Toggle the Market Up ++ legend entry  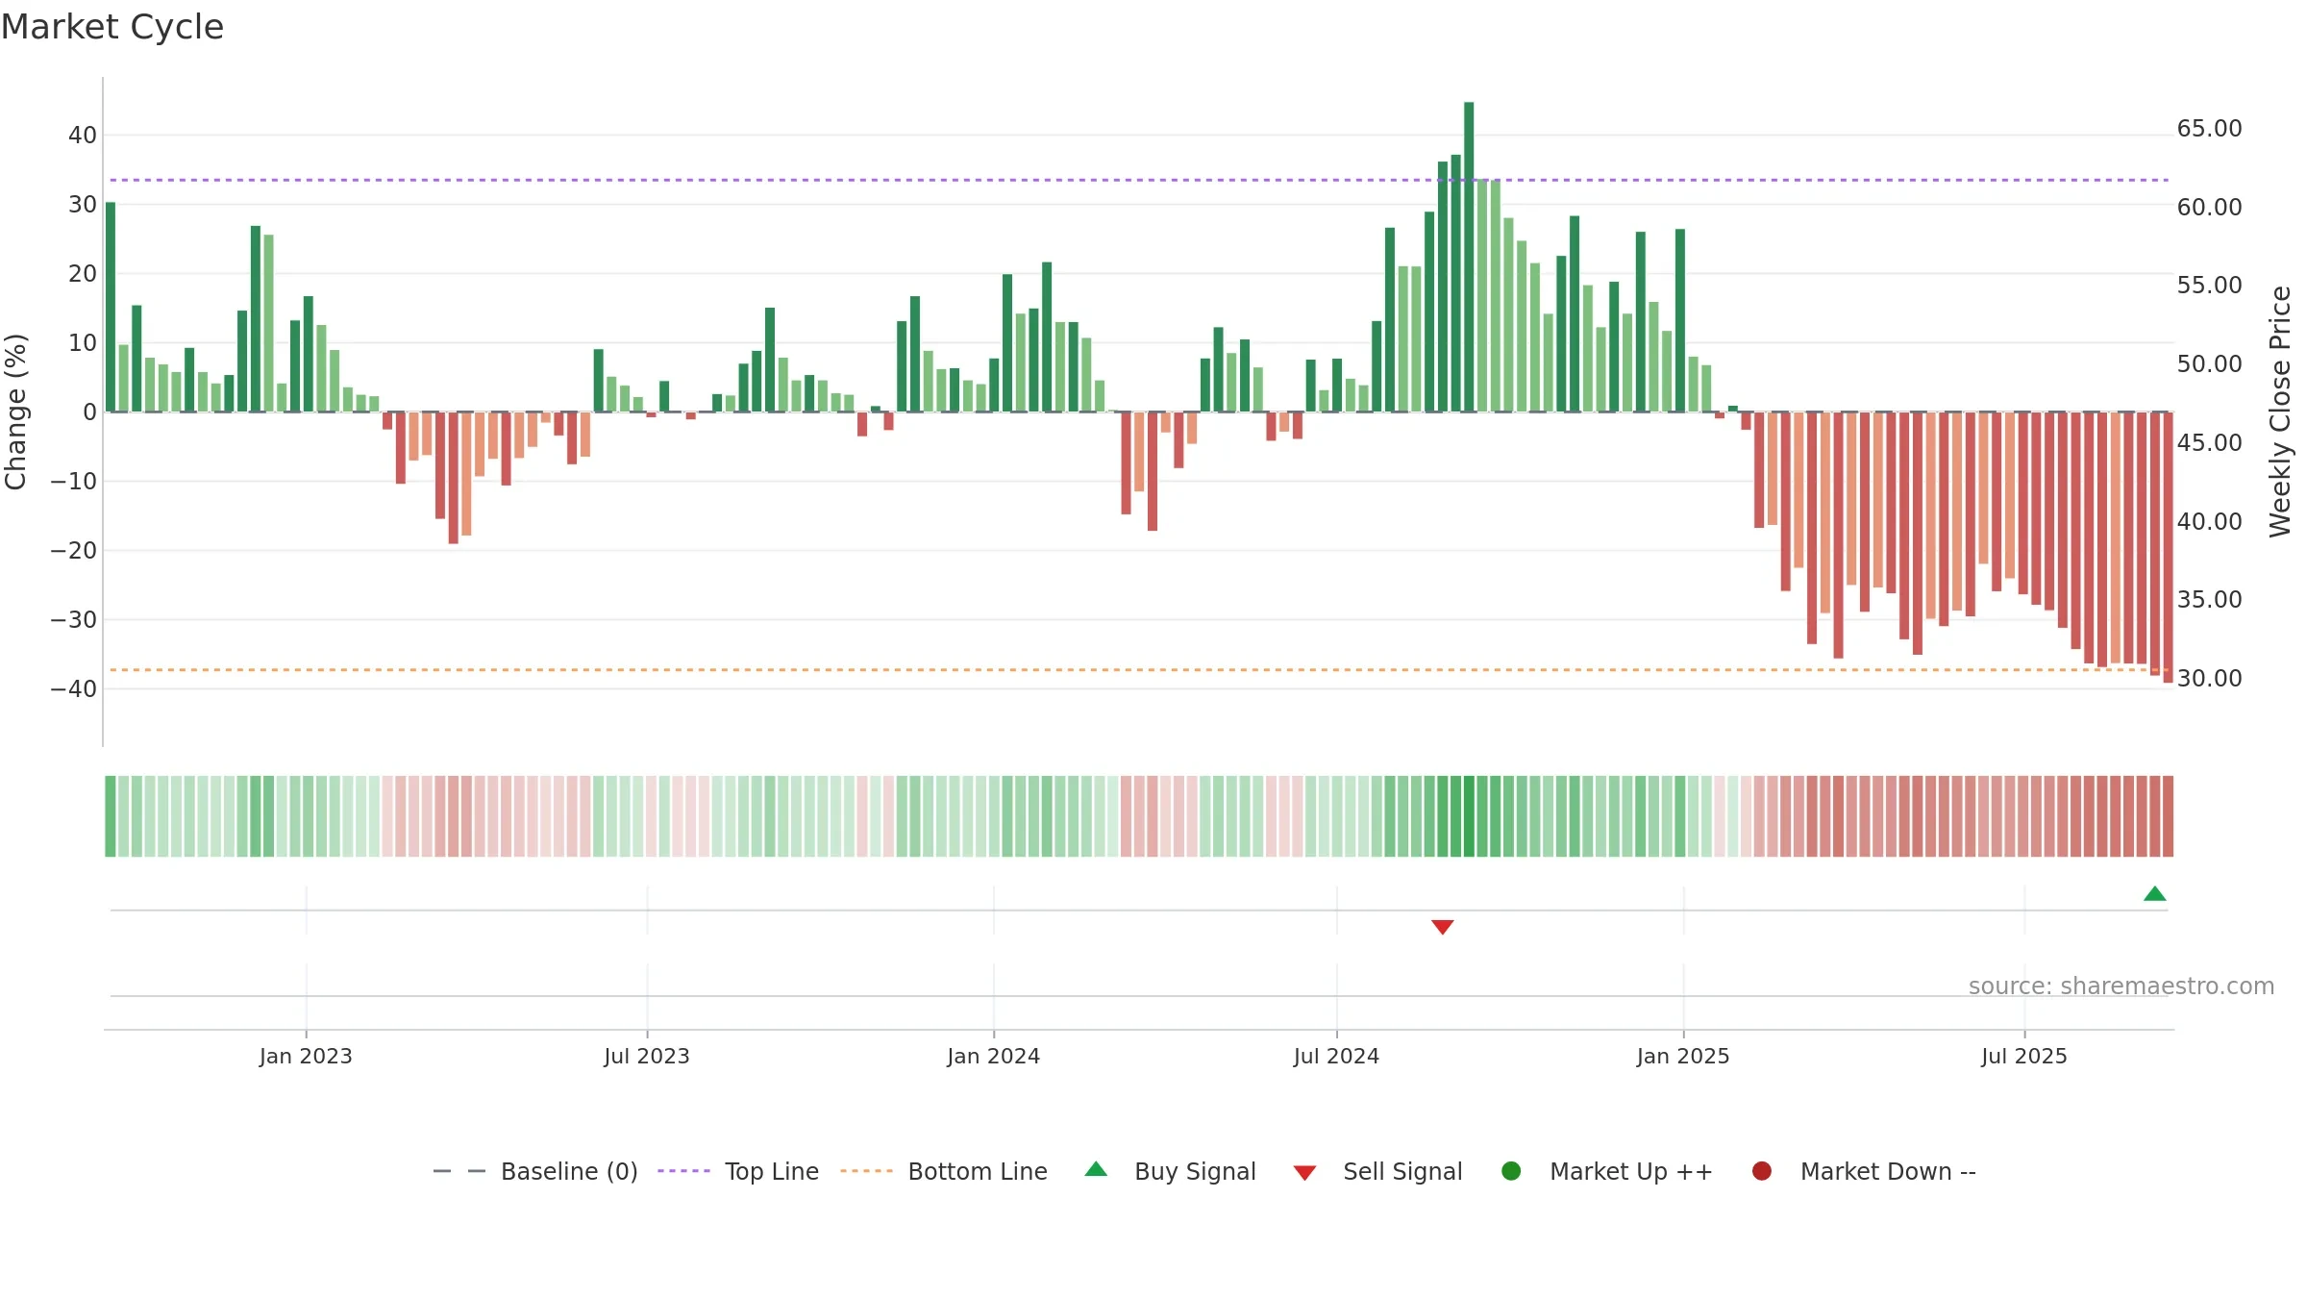point(1607,1171)
